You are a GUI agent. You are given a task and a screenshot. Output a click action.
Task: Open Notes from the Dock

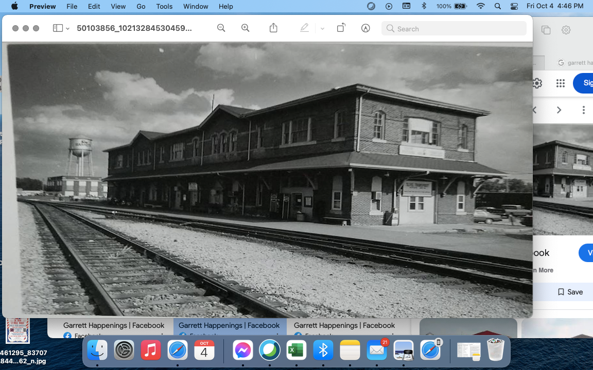350,350
